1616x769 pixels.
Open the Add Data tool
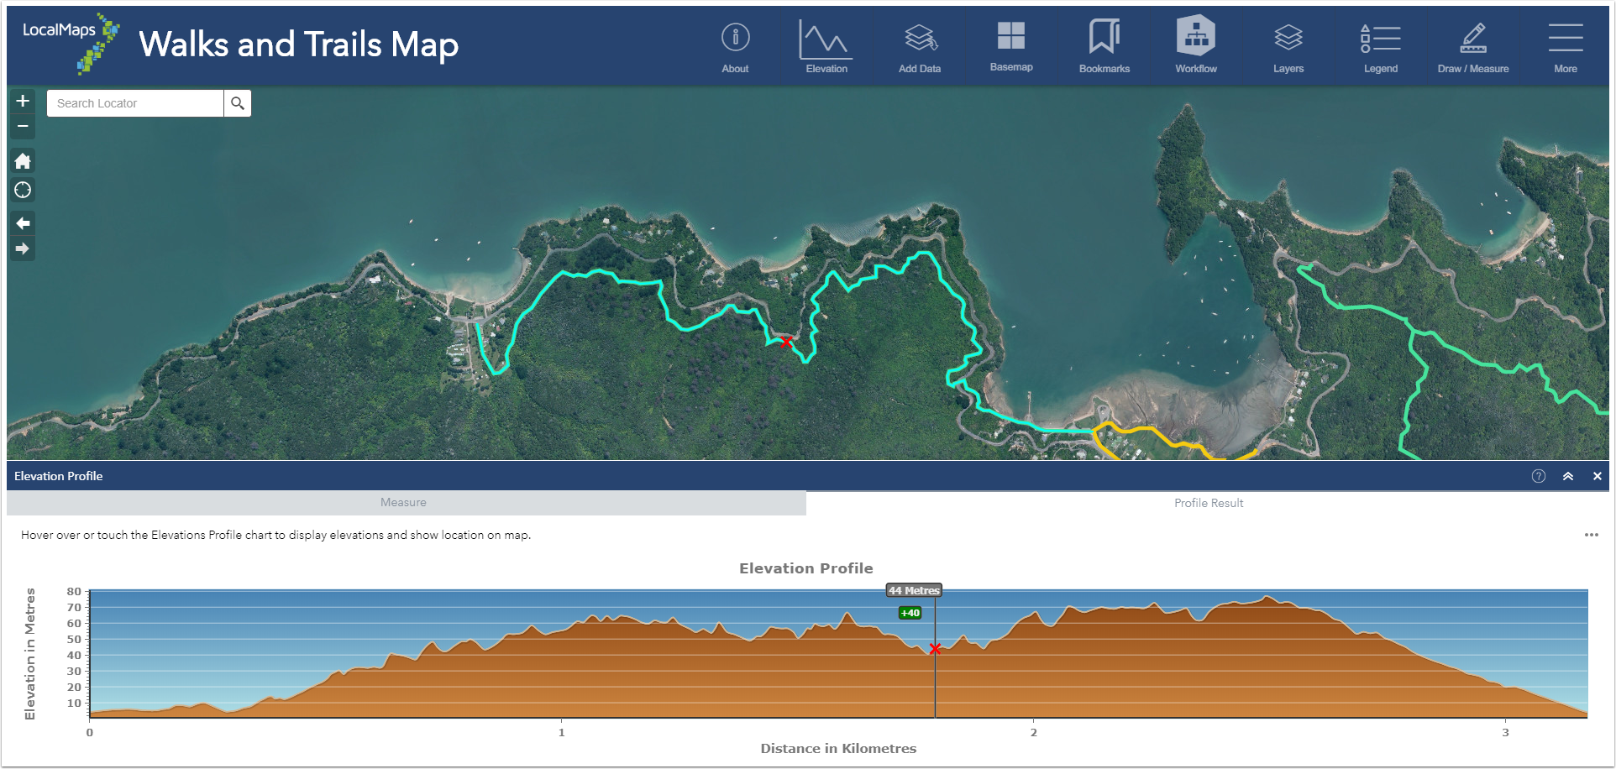920,47
